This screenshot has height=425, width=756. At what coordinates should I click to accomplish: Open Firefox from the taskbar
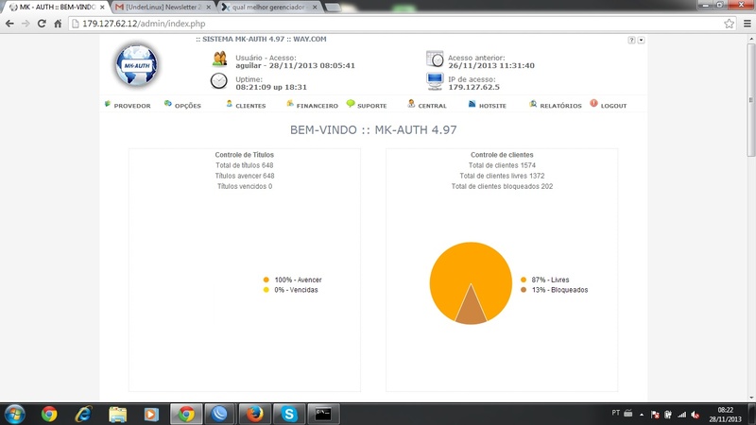254,415
